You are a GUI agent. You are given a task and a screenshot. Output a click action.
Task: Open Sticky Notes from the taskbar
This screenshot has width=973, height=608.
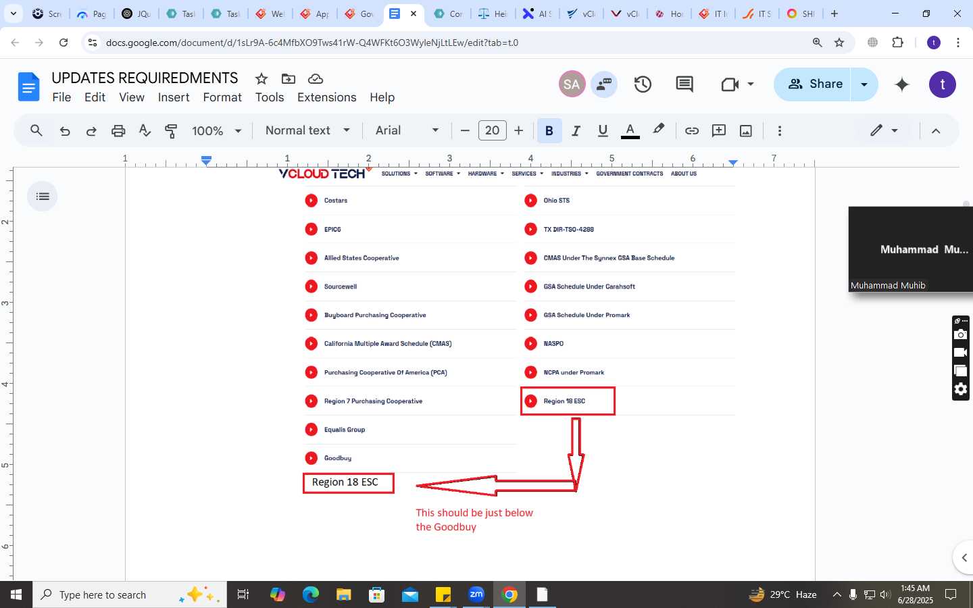(443, 594)
